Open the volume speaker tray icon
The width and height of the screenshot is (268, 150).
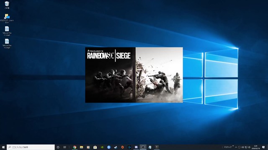point(243,147)
